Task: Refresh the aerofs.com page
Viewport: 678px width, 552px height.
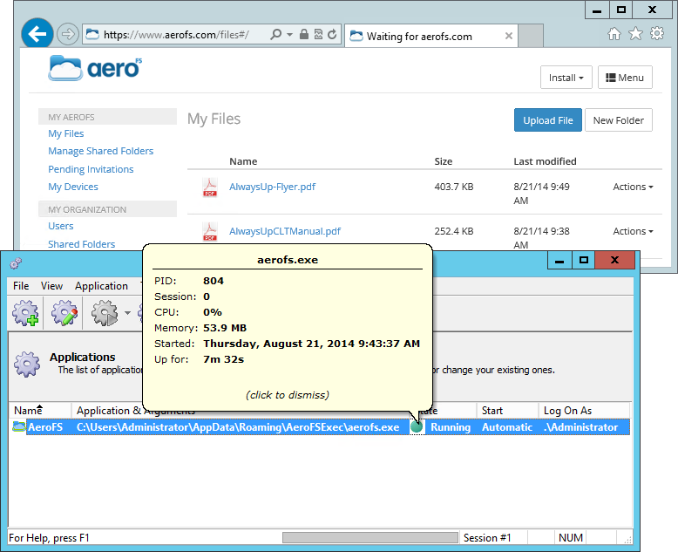Action: click(x=332, y=34)
